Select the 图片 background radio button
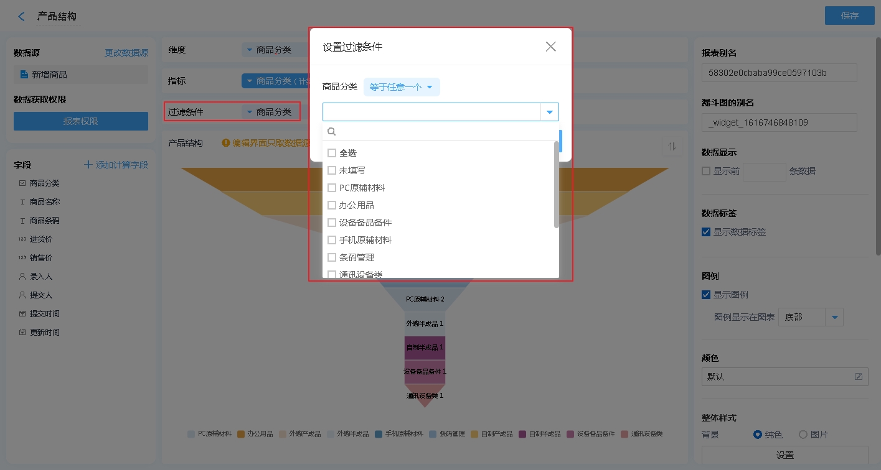Screen dimensions: 881x470 803,435
